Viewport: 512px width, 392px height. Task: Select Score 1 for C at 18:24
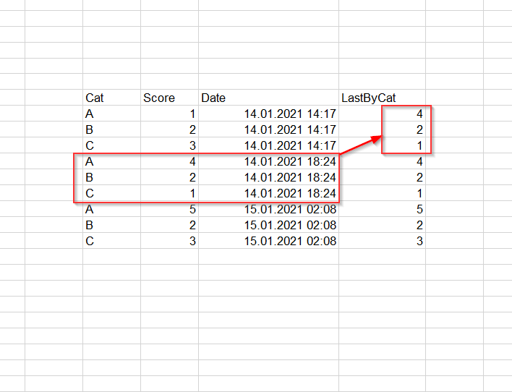coord(169,193)
